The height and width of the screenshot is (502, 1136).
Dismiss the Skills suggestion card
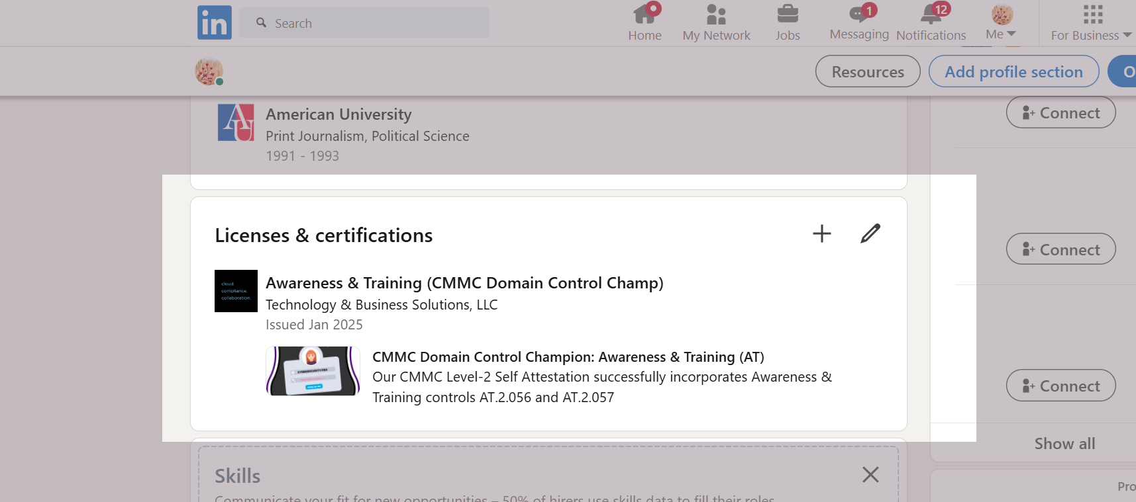click(870, 474)
